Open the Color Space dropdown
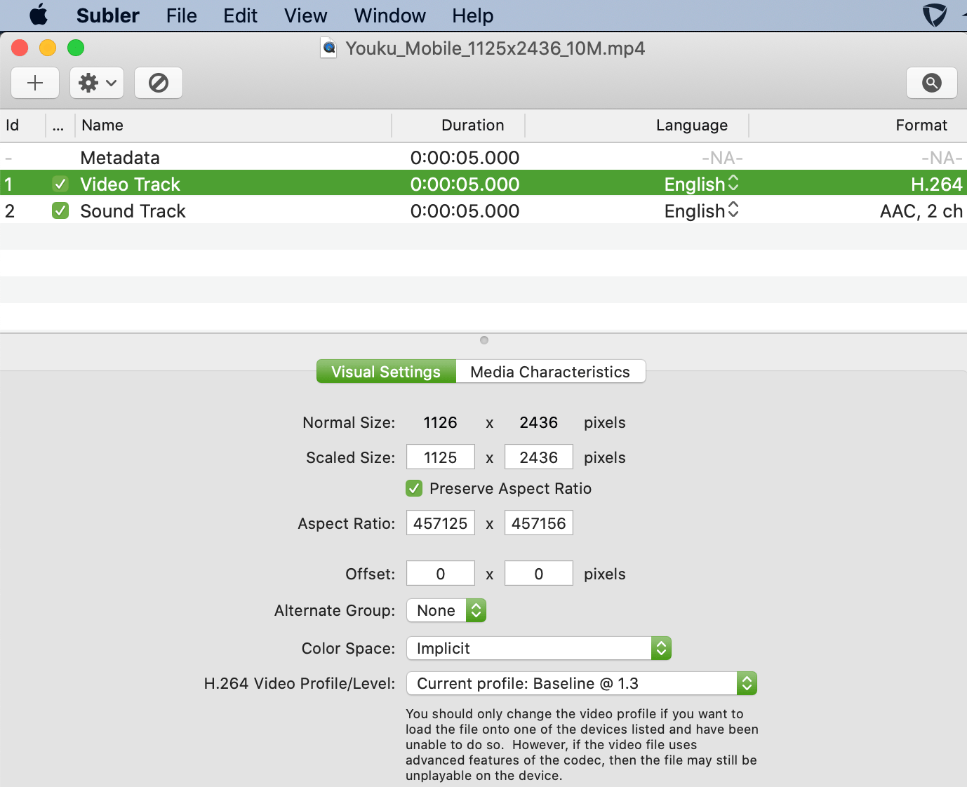The image size is (967, 787). pyautogui.click(x=539, y=648)
